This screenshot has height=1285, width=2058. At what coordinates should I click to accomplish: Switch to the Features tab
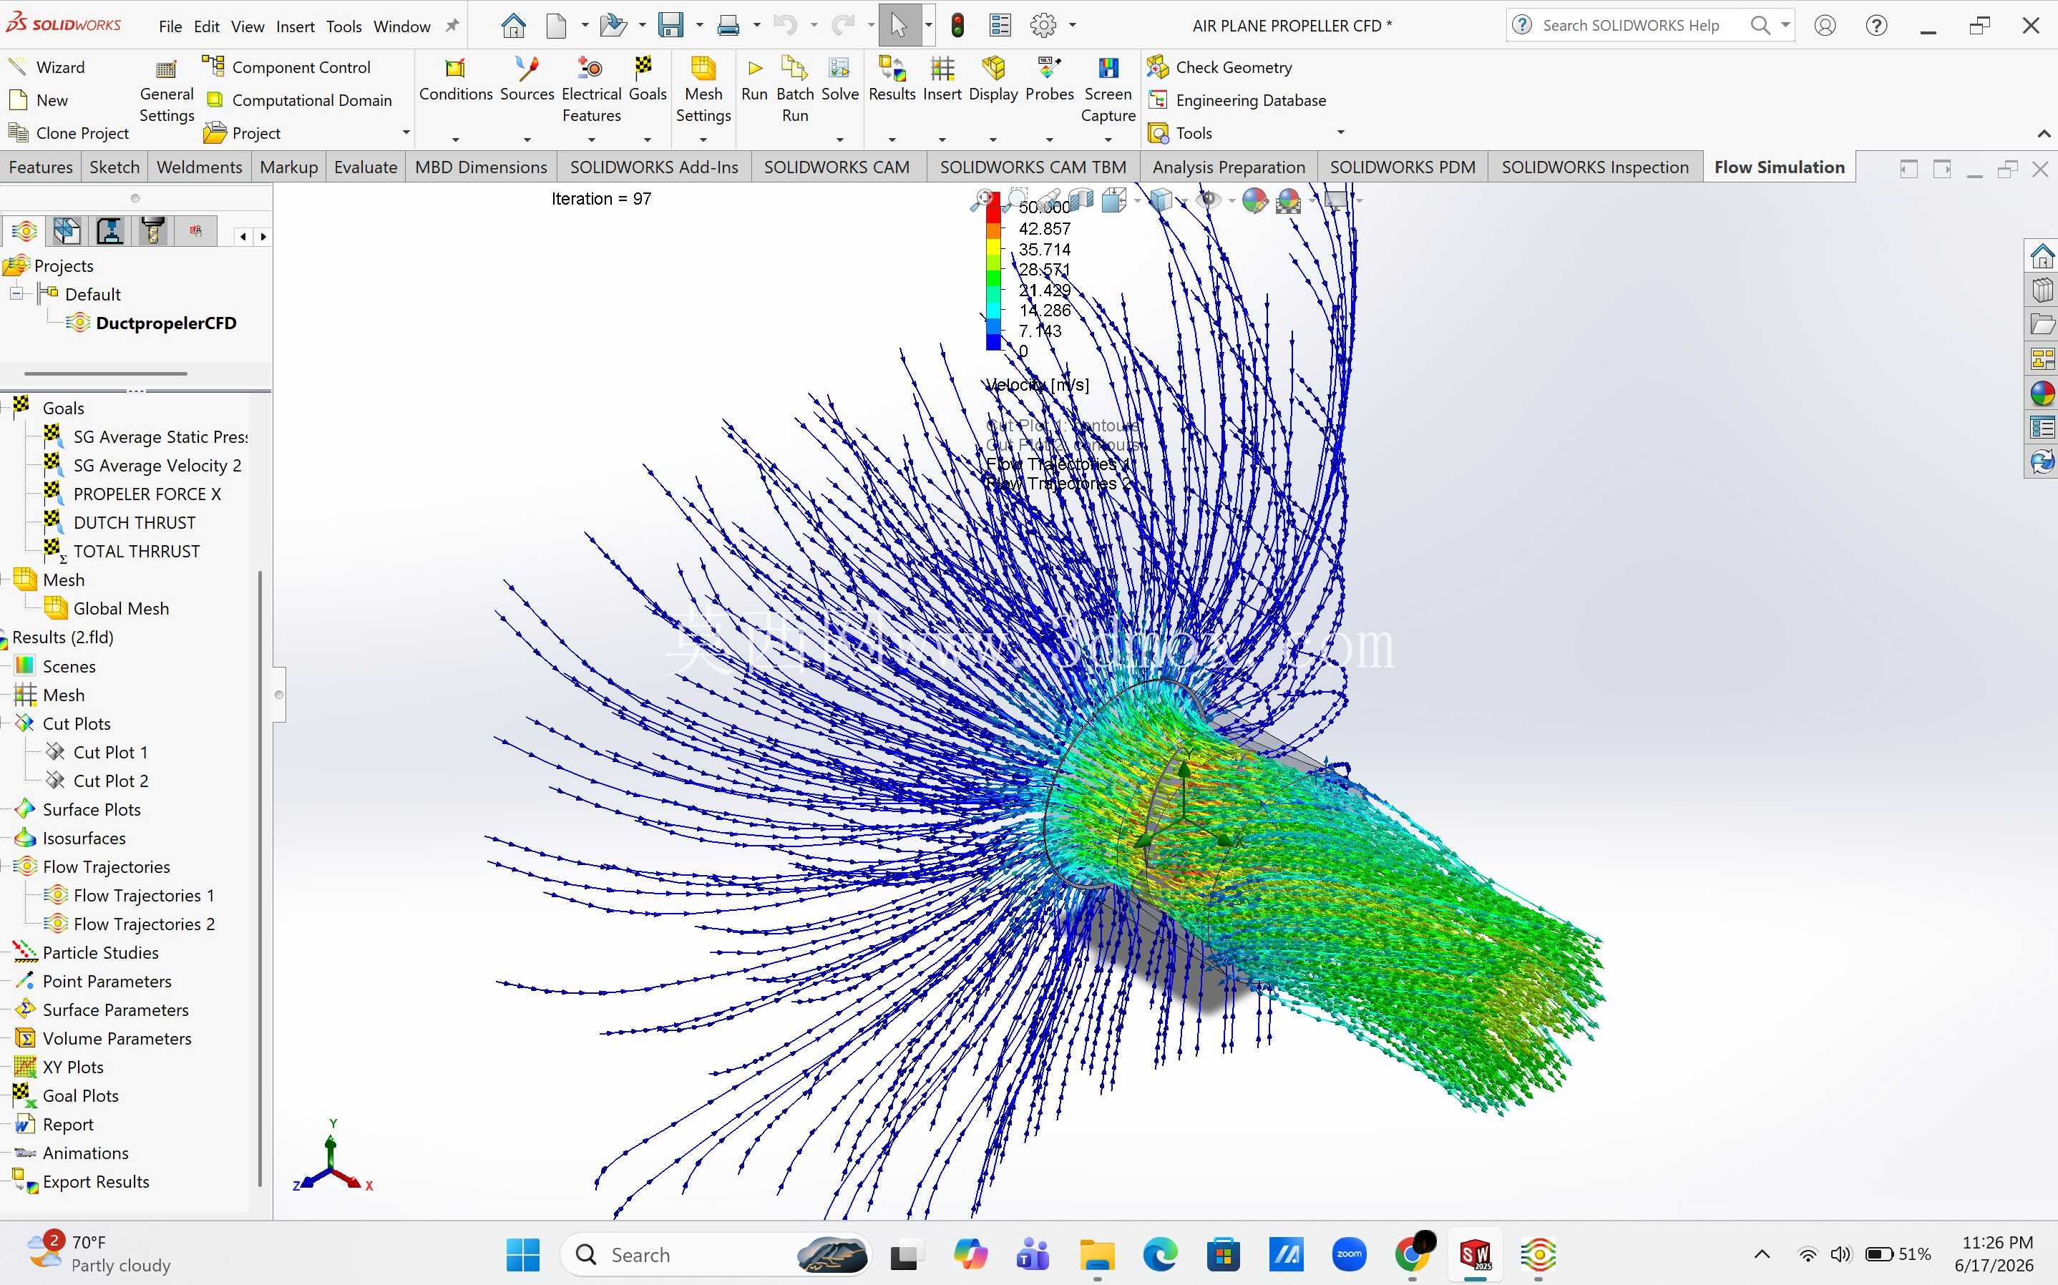[x=41, y=167]
